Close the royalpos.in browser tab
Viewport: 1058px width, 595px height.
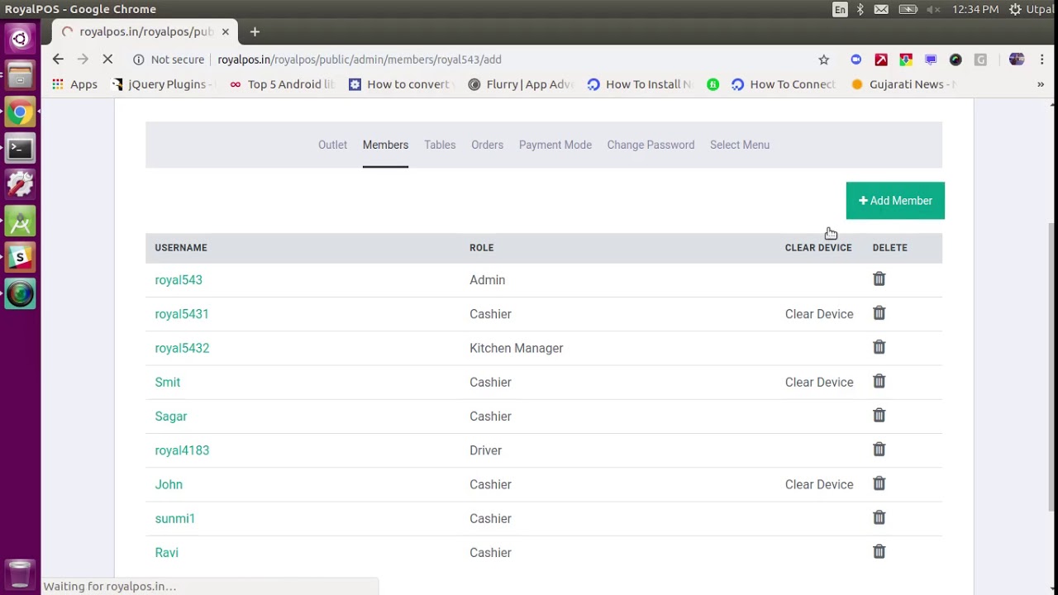[225, 31]
